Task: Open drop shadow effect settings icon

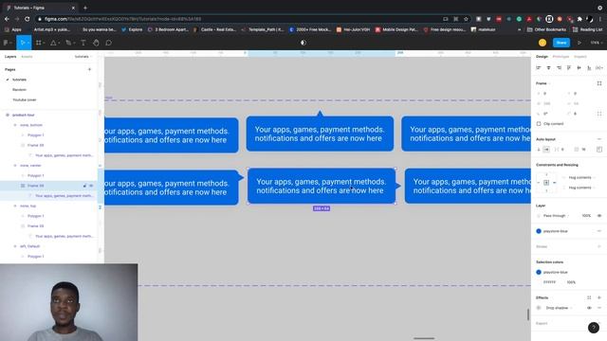Action: pos(539,308)
